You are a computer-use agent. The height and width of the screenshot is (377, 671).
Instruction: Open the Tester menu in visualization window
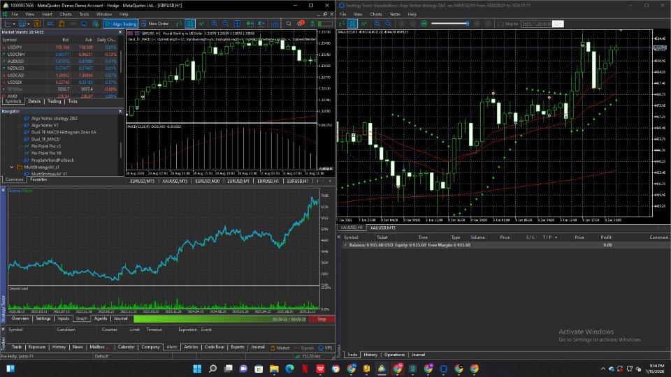tap(394, 14)
